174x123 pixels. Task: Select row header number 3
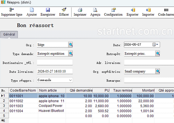4,105
